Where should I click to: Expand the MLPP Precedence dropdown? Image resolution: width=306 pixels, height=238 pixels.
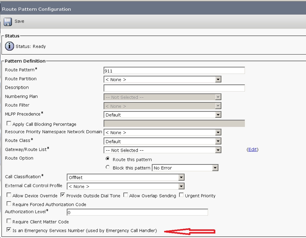click(x=162, y=115)
